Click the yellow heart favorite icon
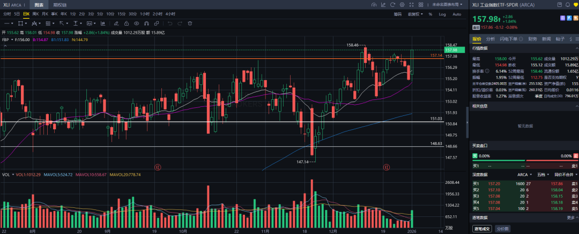 574,5
